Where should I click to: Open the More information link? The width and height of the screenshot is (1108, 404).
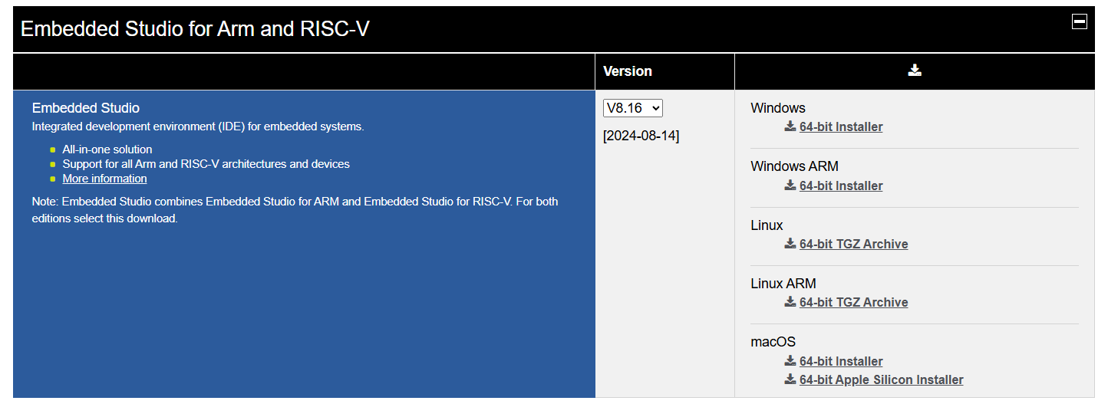pyautogui.click(x=104, y=179)
